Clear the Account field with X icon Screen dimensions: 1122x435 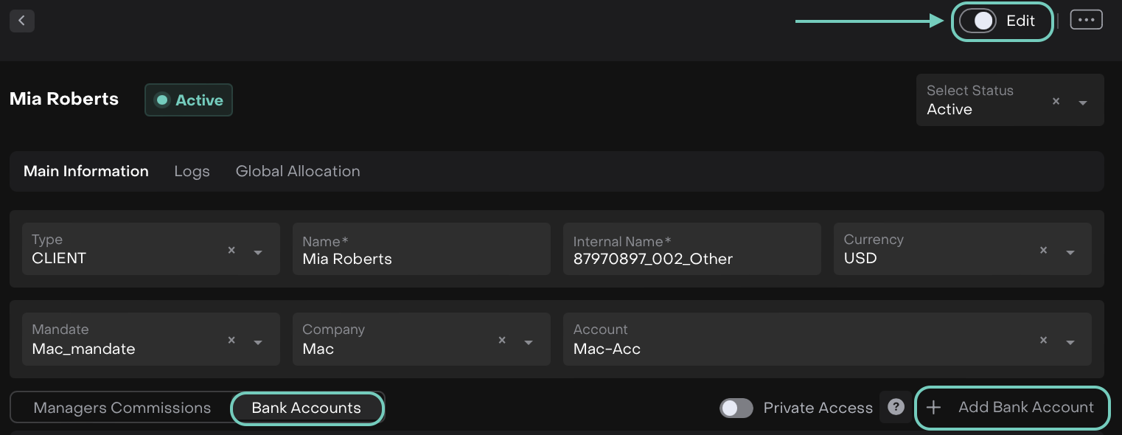coord(1043,341)
